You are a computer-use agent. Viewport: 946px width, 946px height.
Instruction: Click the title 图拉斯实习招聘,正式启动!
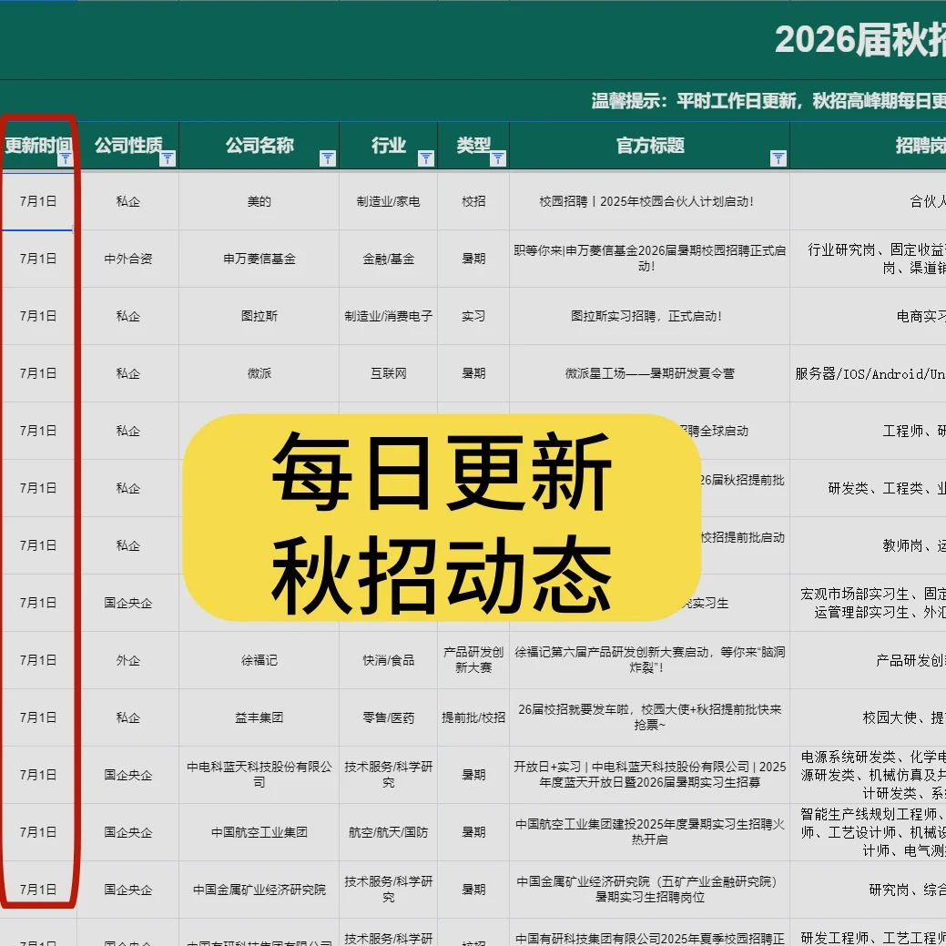[x=650, y=316]
